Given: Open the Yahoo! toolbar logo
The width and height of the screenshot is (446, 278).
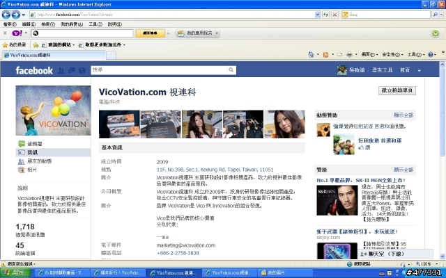Looking at the screenshot, I should click(x=17, y=33).
